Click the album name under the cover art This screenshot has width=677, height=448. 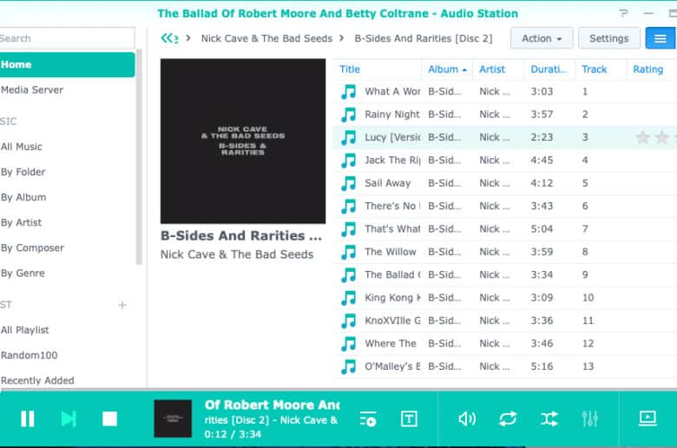tap(241, 236)
